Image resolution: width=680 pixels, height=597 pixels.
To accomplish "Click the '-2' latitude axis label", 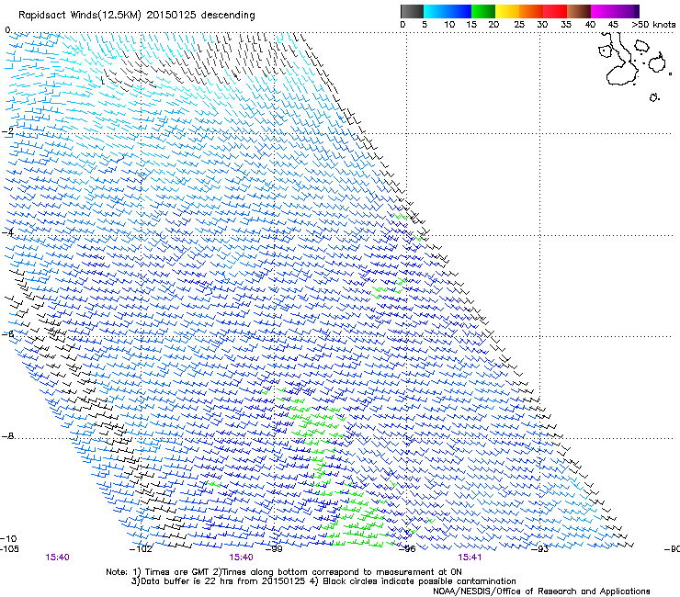I will pos(7,131).
